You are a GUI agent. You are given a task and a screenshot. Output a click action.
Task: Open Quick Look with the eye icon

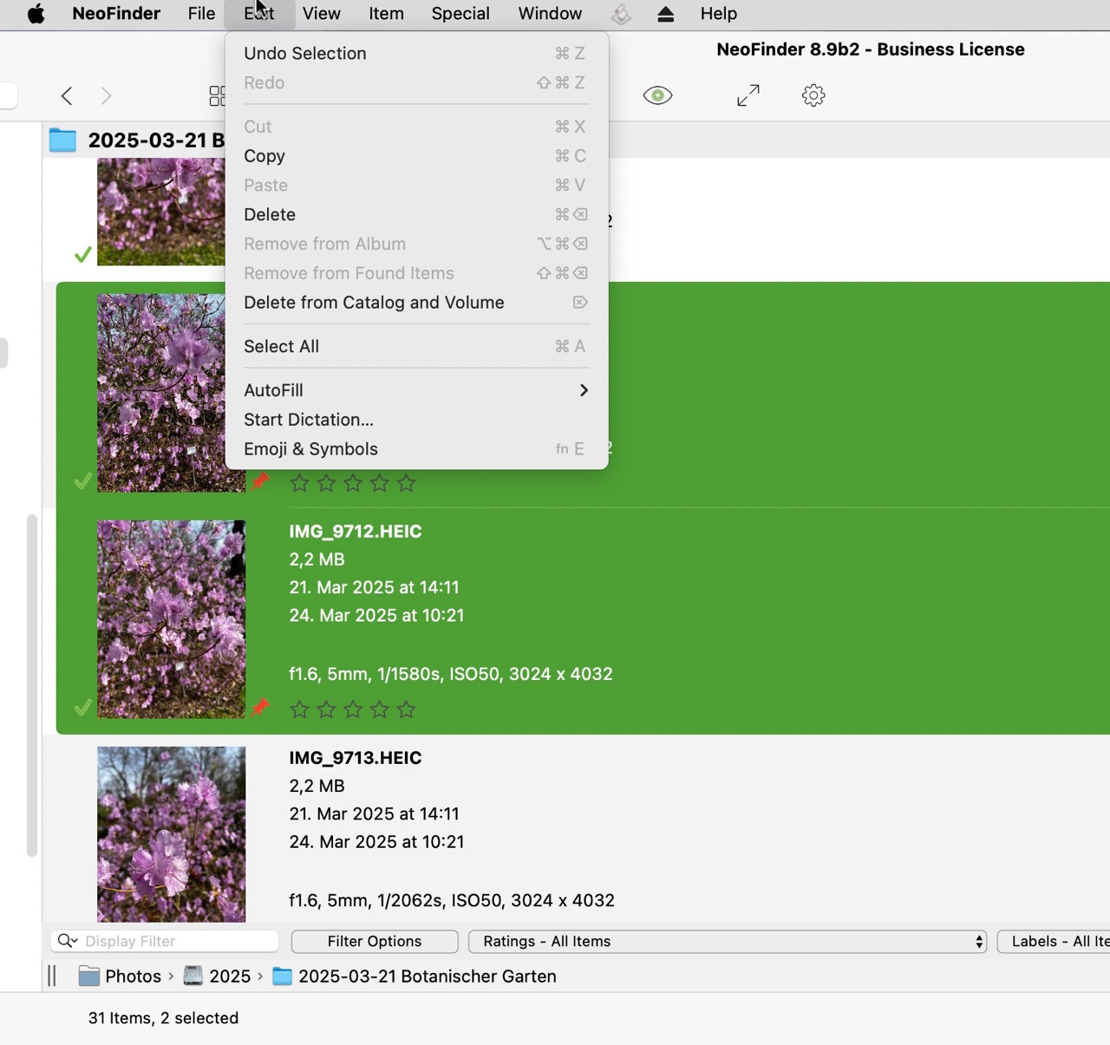[658, 95]
